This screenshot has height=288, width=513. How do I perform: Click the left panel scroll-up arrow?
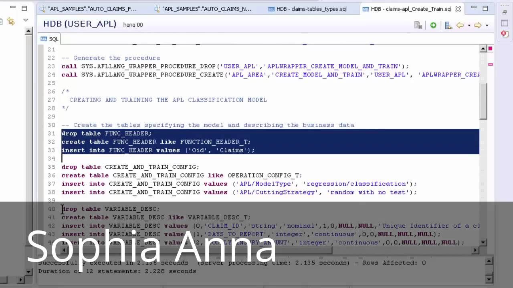point(28,30)
